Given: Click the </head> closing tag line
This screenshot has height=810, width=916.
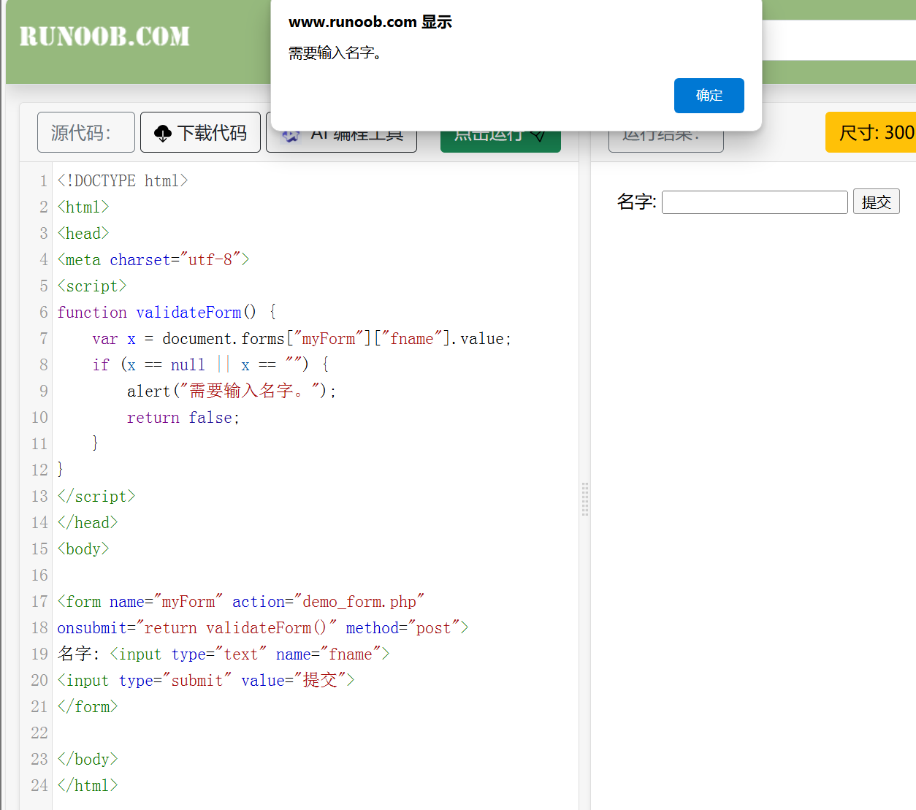Looking at the screenshot, I should coord(88,522).
